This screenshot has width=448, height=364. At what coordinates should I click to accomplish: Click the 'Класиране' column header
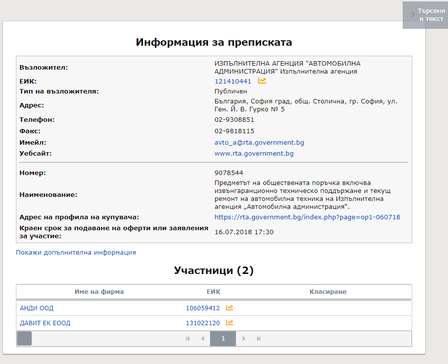(328, 291)
